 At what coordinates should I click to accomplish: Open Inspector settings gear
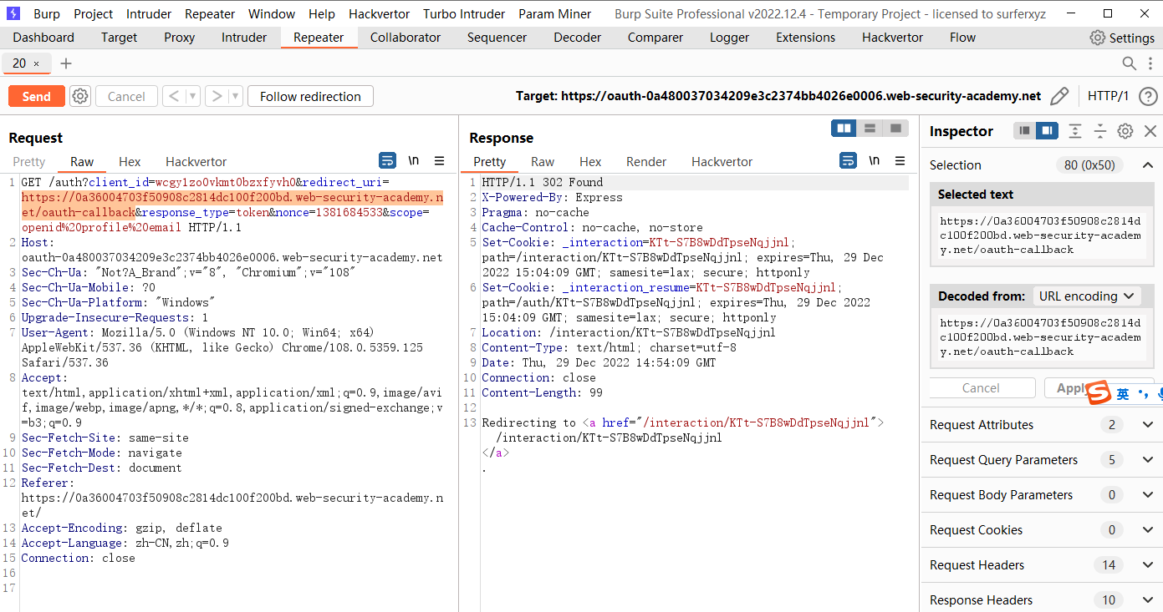(x=1125, y=131)
